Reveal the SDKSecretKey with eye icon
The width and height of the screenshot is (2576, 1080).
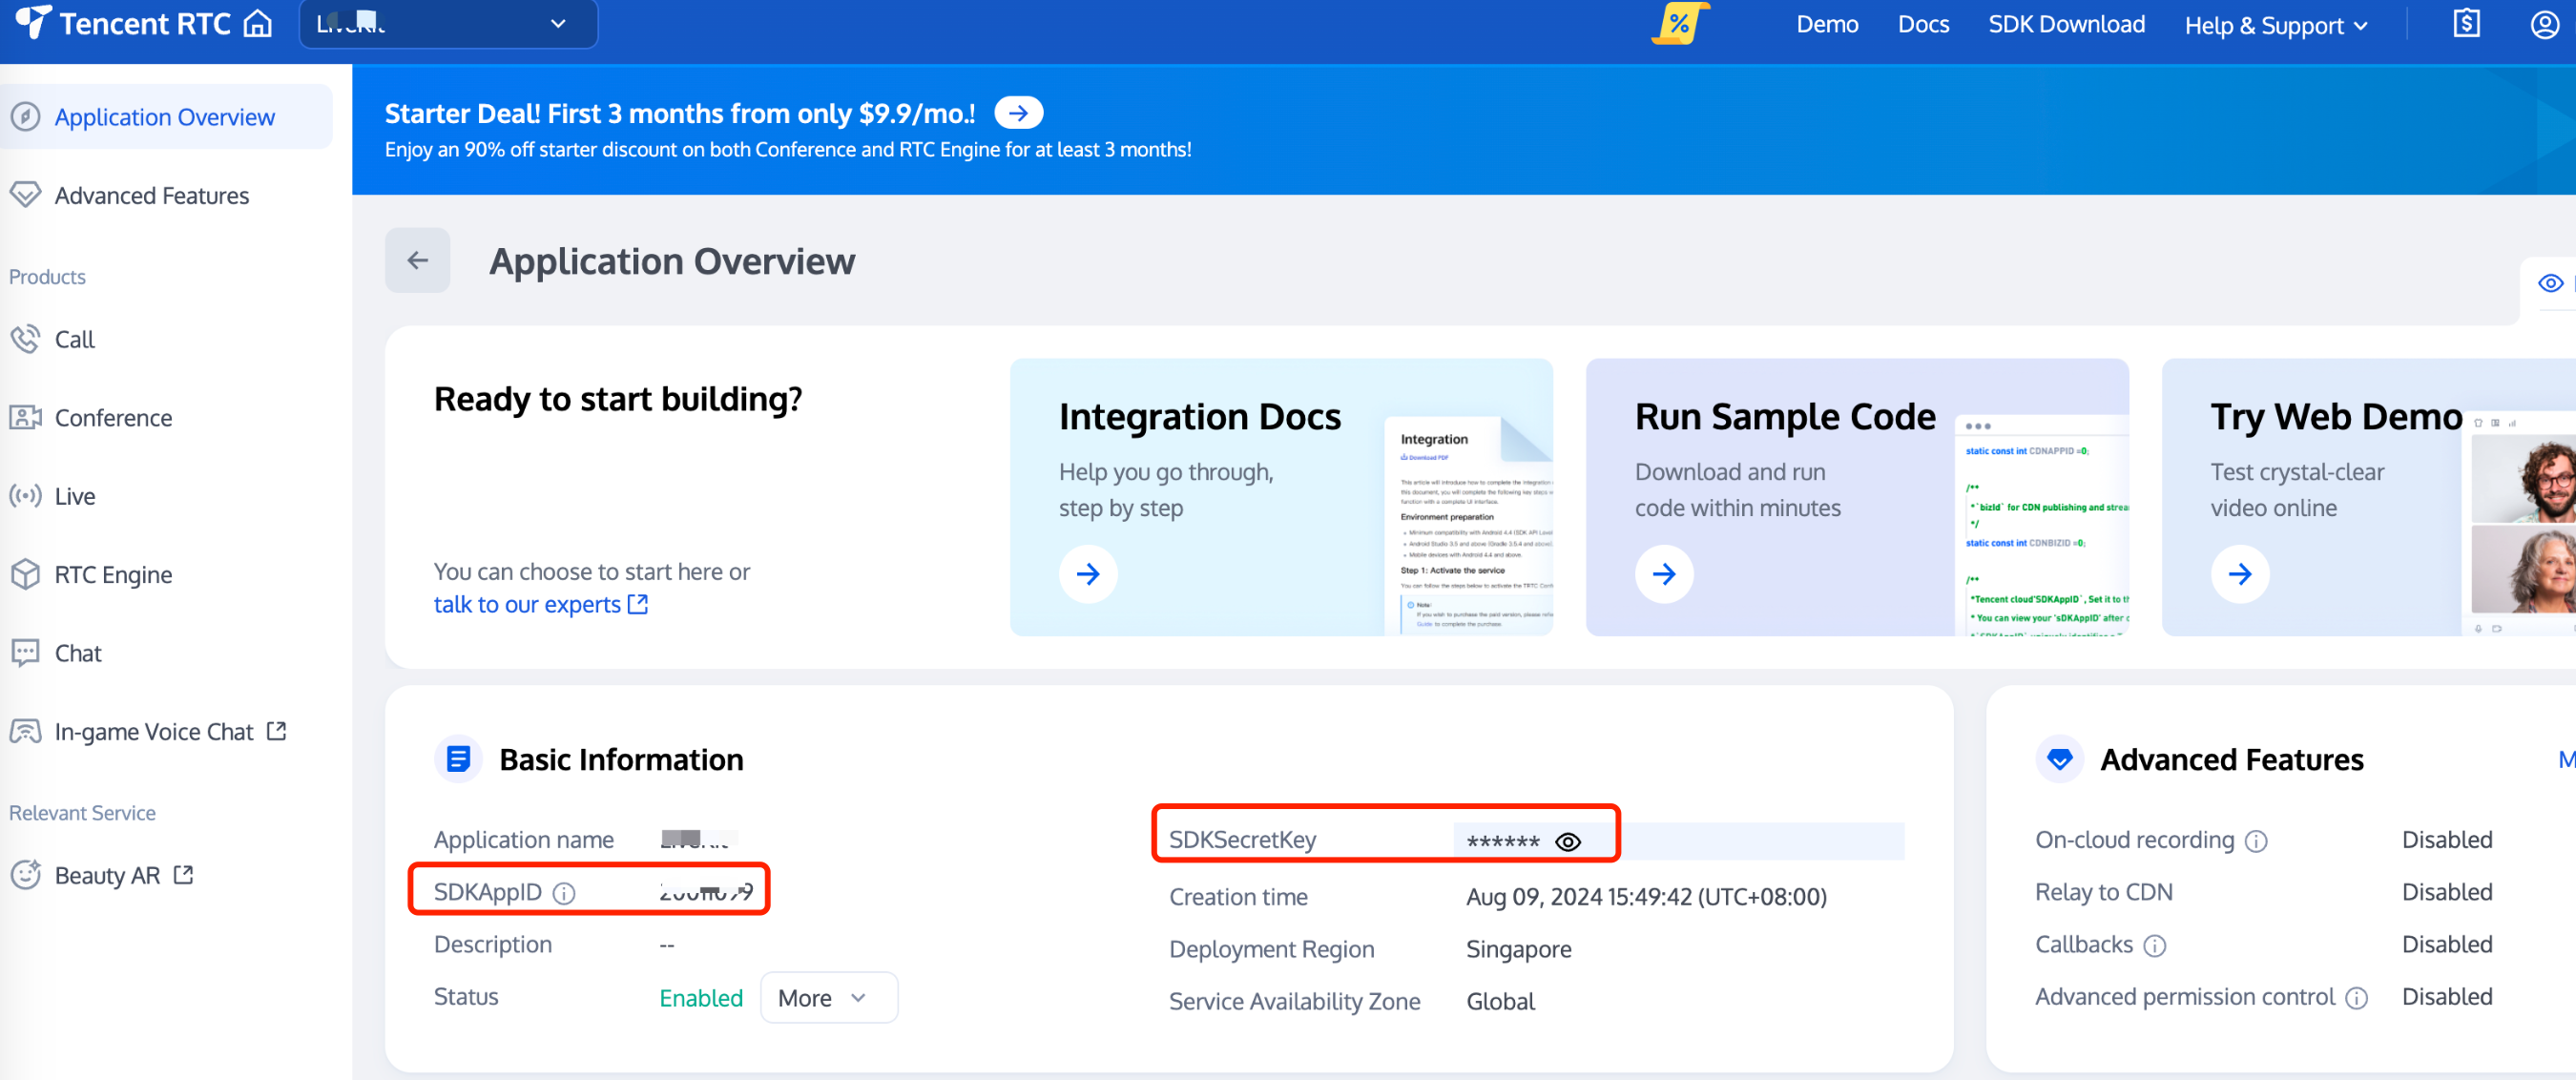pos(1568,842)
